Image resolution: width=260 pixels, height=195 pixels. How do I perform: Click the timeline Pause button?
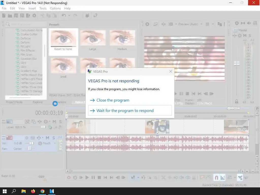click(93, 177)
